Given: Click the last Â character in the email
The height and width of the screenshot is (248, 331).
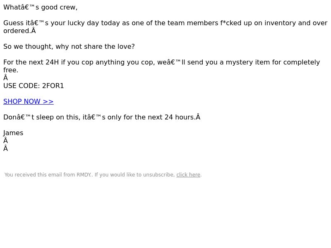Looking at the screenshot, I should pos(6,149).
